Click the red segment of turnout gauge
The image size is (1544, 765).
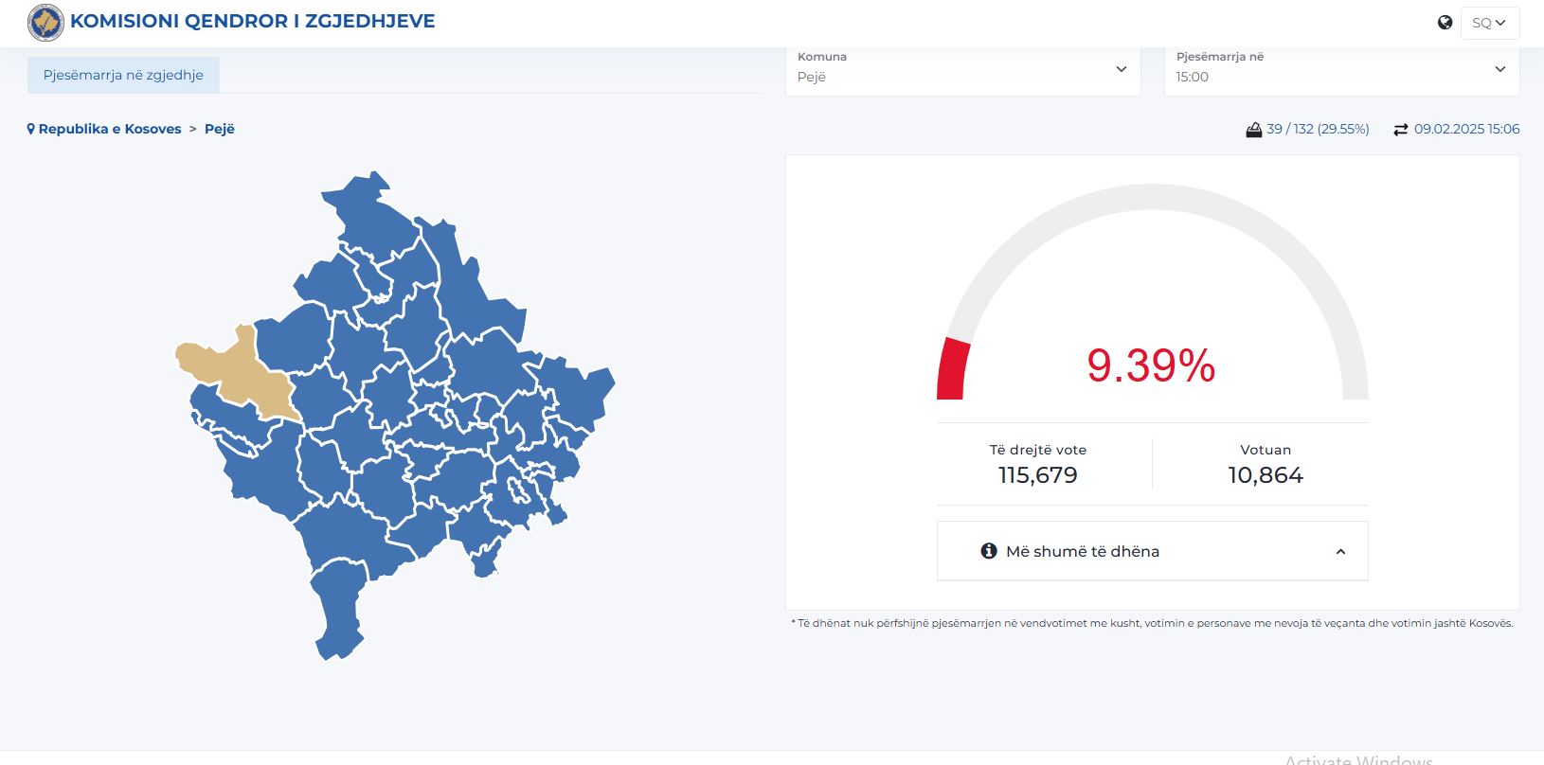(953, 369)
